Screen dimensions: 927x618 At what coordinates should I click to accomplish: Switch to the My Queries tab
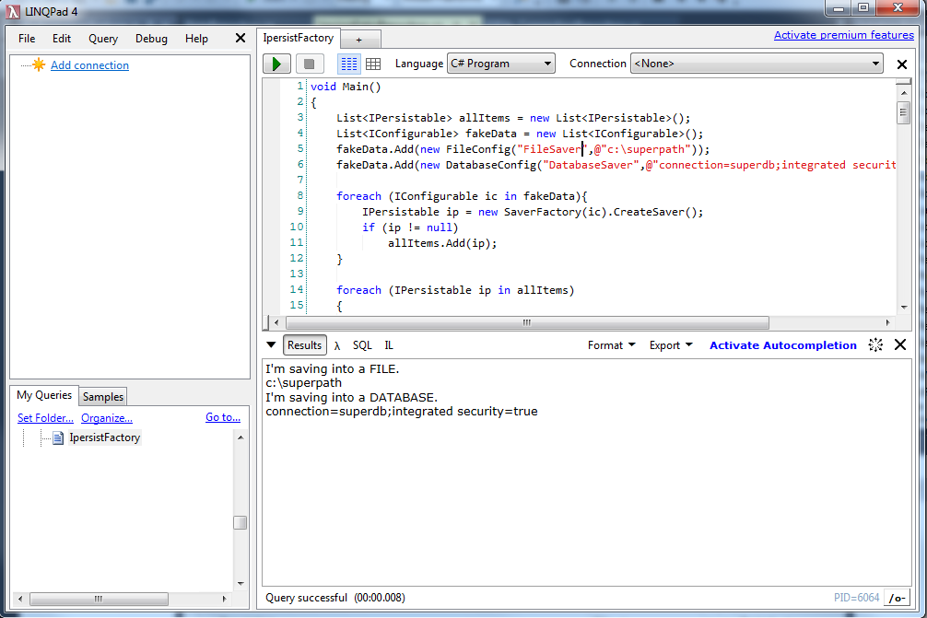[44, 395]
